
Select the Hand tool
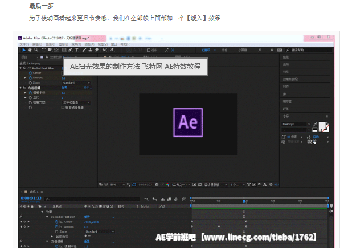30,50
